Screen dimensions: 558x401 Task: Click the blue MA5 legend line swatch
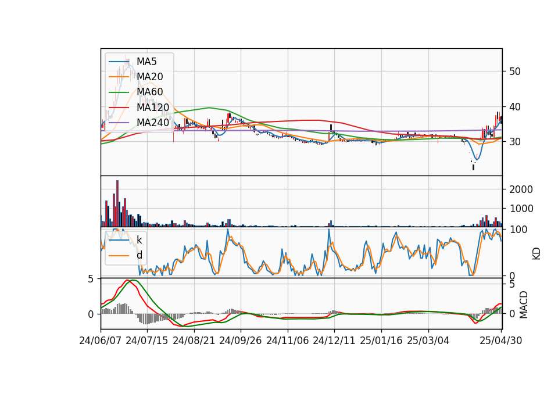[119, 62]
